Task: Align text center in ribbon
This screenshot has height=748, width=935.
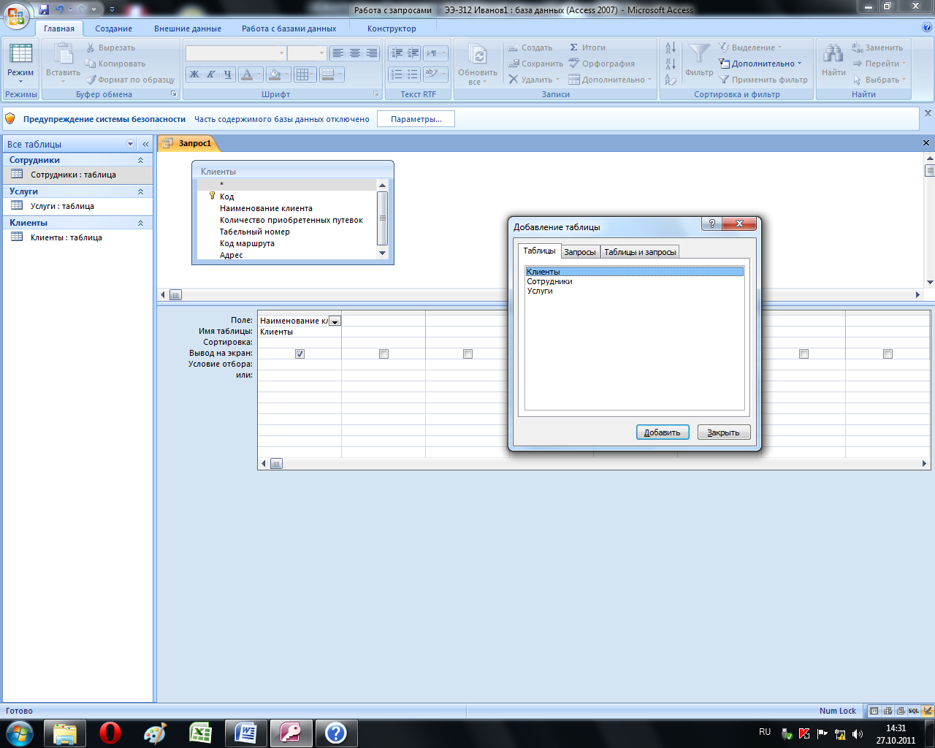Action: (x=355, y=53)
